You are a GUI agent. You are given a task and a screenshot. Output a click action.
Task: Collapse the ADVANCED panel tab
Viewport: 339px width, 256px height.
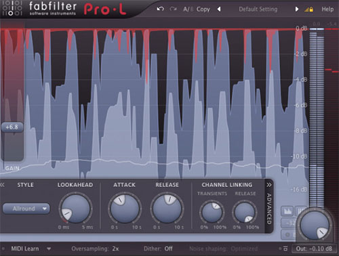coord(269,206)
